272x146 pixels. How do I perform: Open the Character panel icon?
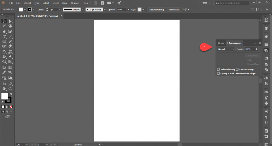coord(266,111)
